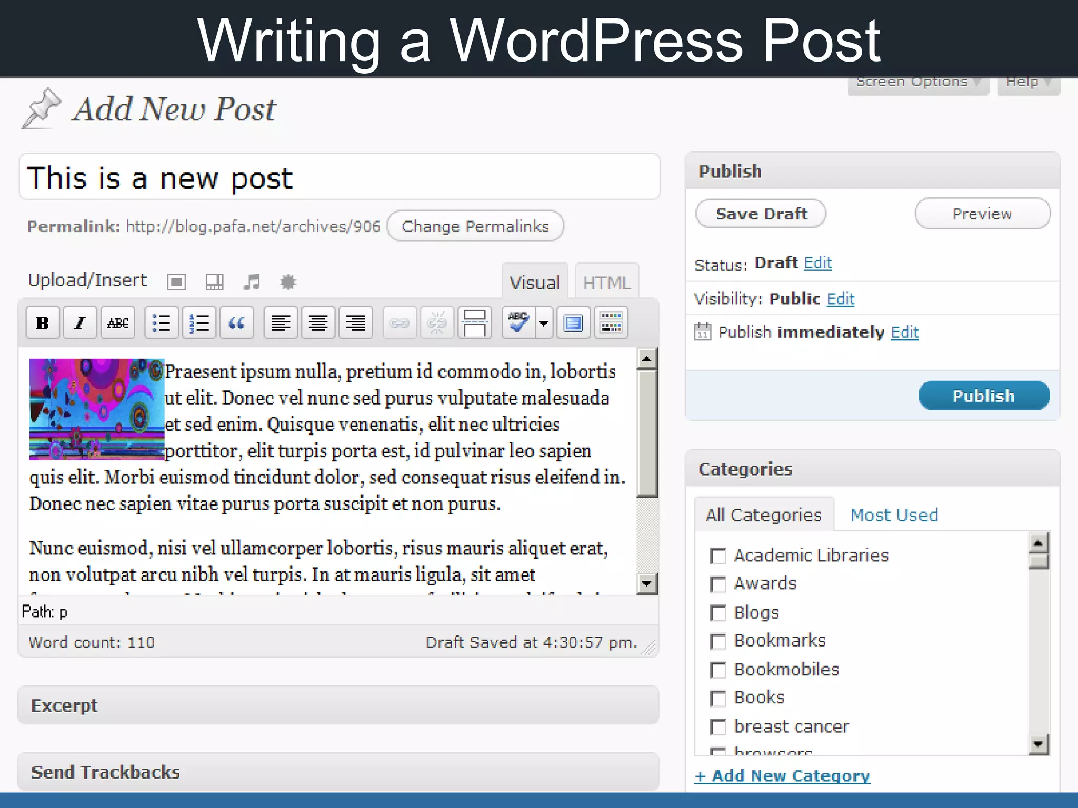
Task: Click the categories list scroll down arrow
Action: 1039,744
